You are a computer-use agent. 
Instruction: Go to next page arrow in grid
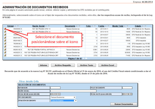point(83,59)
